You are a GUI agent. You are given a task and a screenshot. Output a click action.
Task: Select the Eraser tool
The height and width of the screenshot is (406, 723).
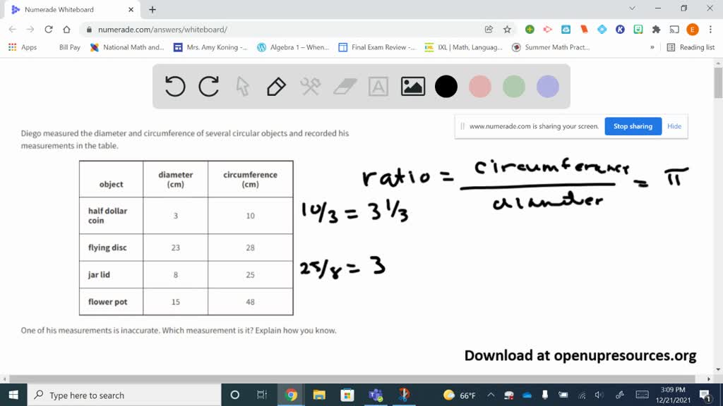(344, 86)
